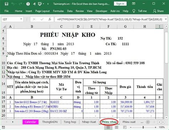Image resolution: width=169 pixels, height=130 pixels.
Task: Click the Sign in button
Action: click(120, 4)
